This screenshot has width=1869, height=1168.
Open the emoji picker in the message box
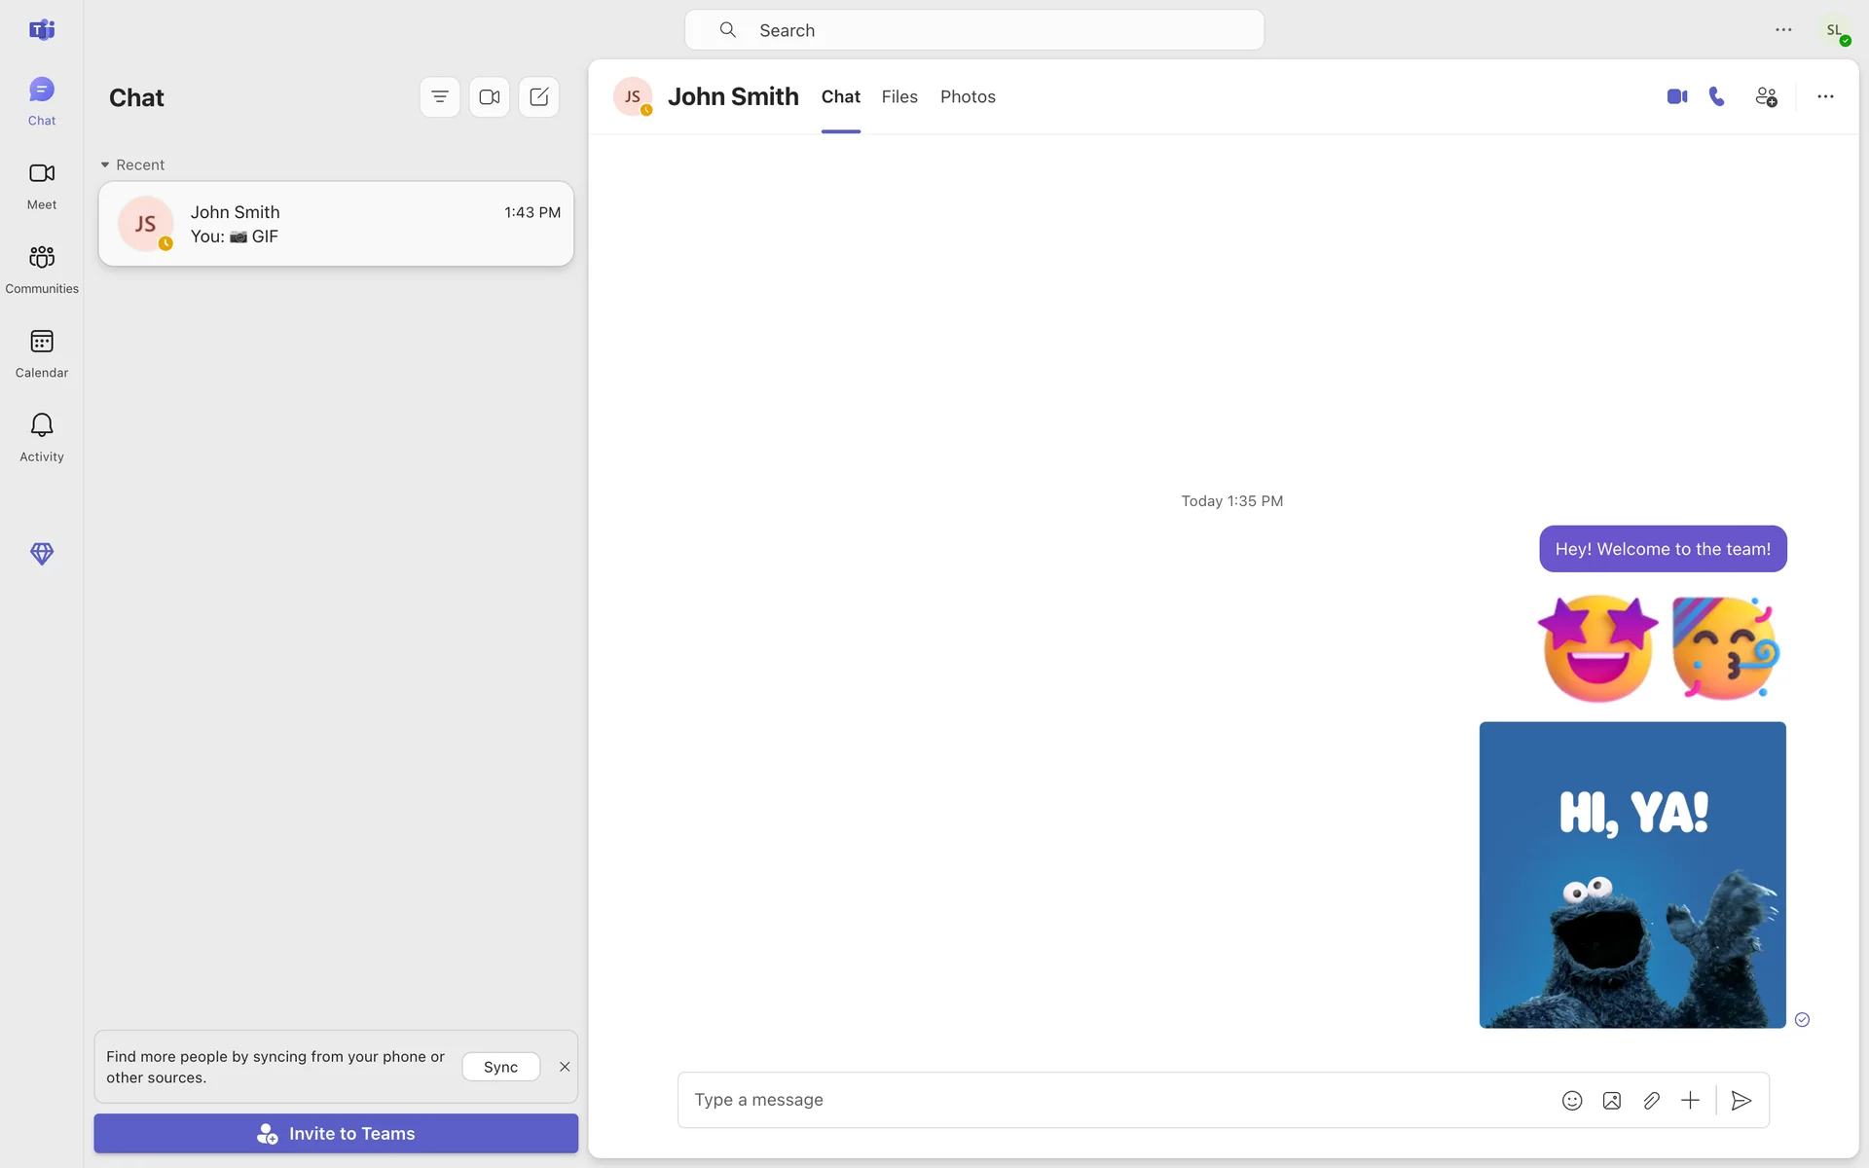[x=1572, y=1100]
